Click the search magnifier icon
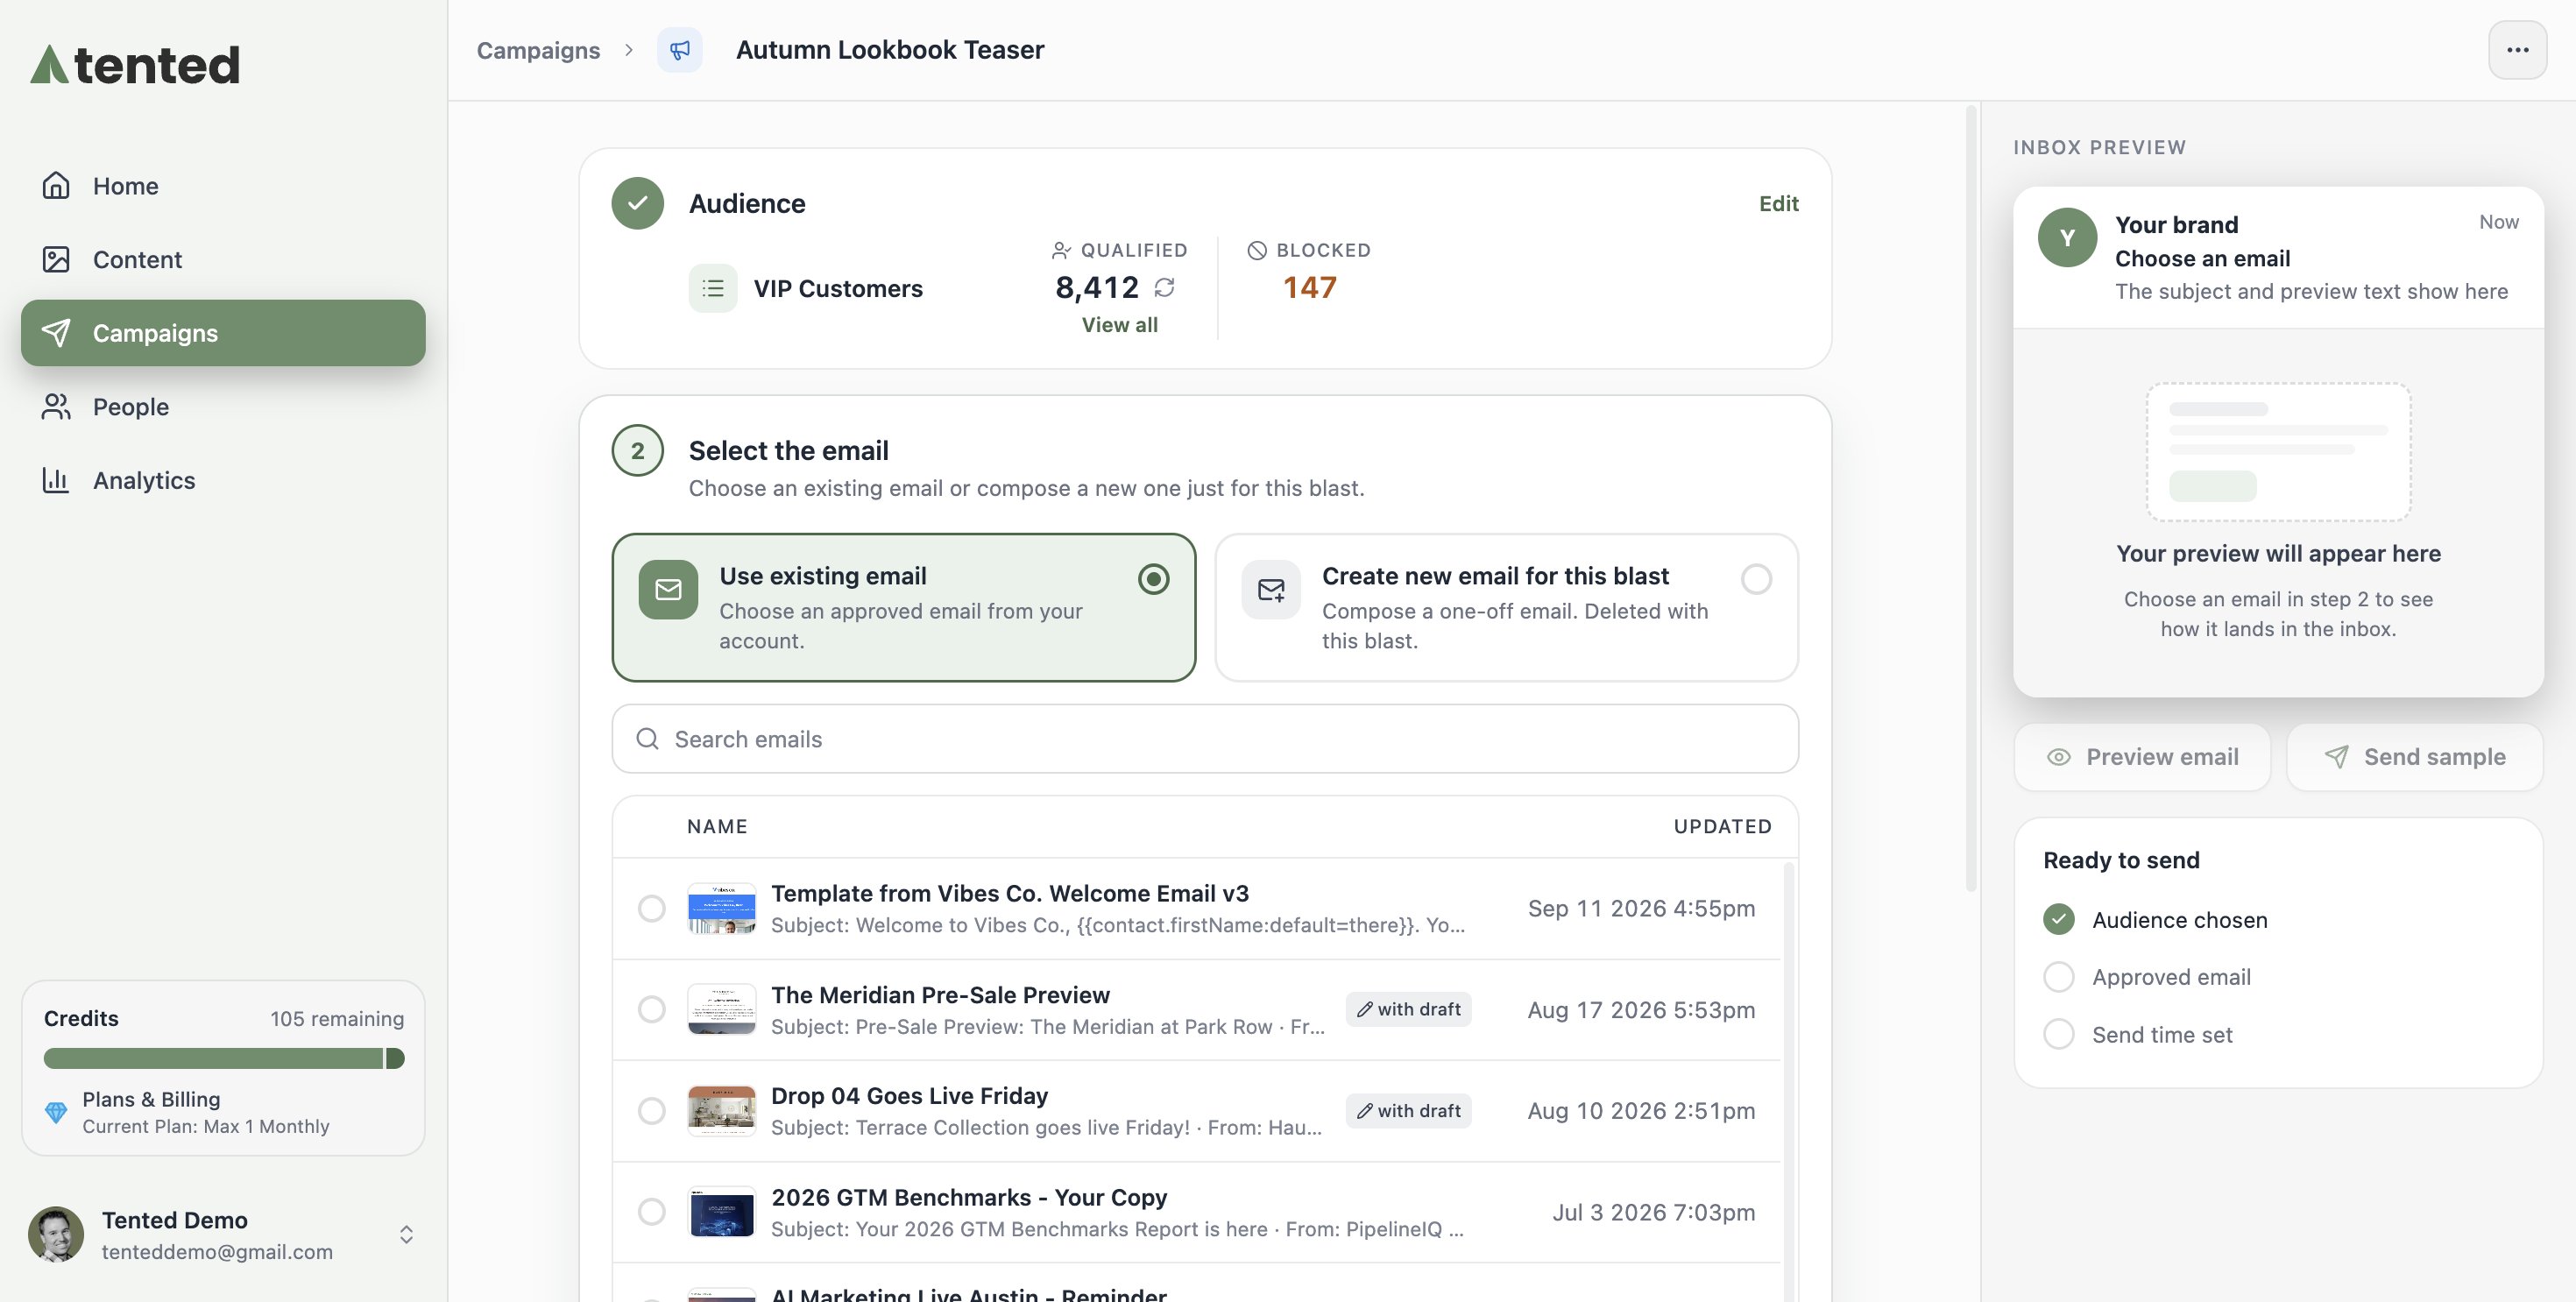This screenshot has width=2576, height=1302. tap(648, 739)
